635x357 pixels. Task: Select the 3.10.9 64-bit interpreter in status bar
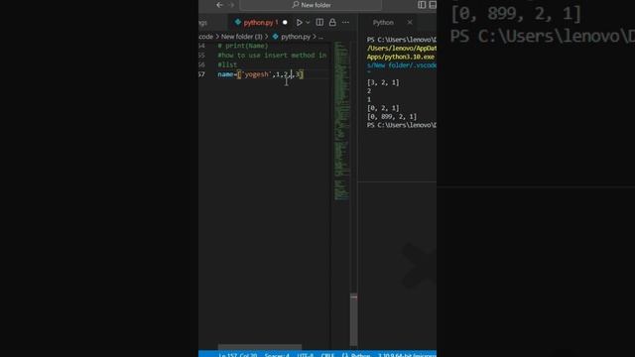[x=407, y=355]
